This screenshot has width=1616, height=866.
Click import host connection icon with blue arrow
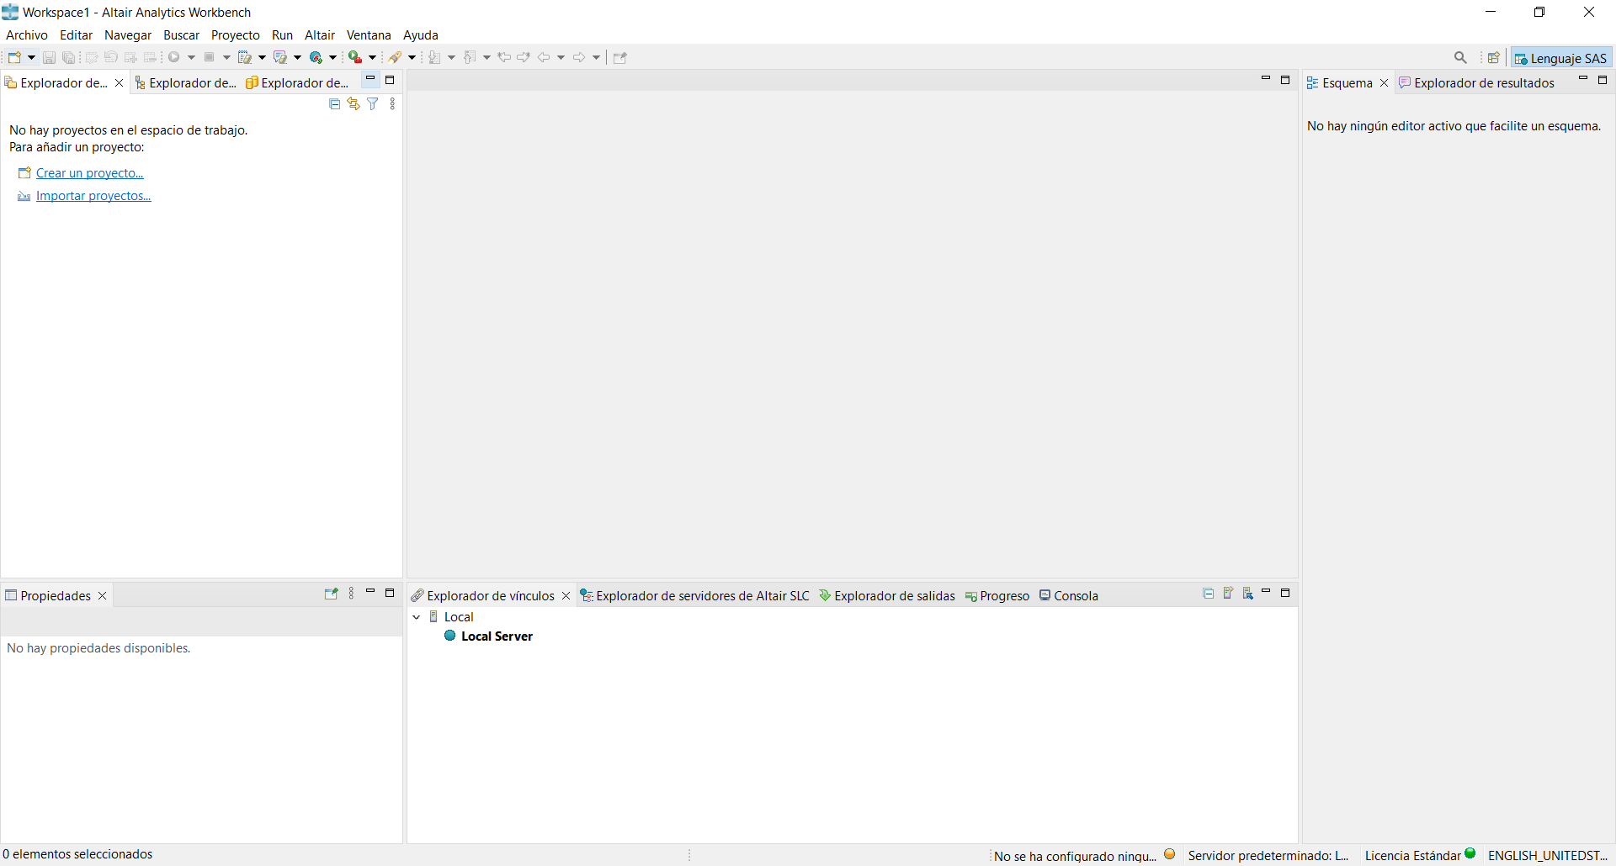(1248, 594)
